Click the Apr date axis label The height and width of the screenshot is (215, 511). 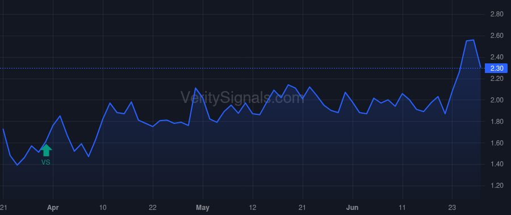(x=53, y=208)
